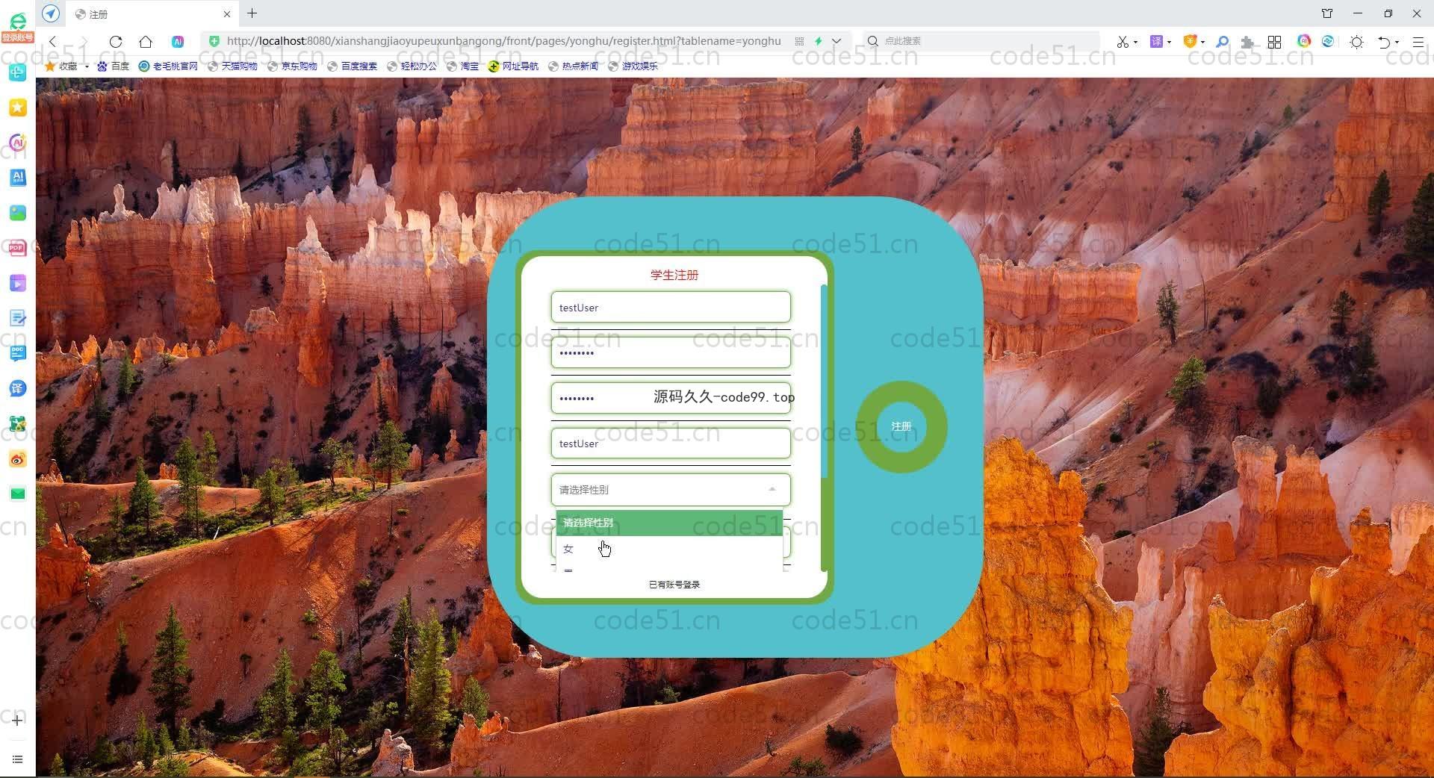
Task: Open a new tab with plus button
Action: tap(252, 13)
